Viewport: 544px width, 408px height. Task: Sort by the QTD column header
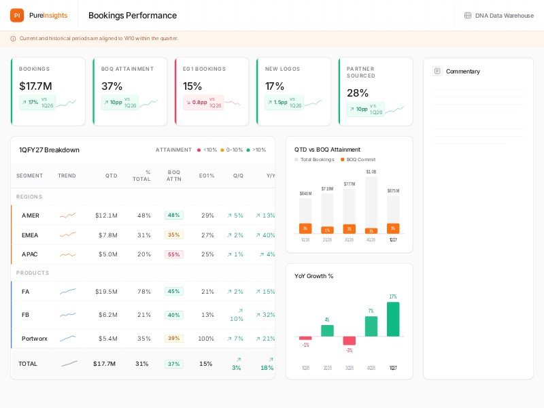111,175
